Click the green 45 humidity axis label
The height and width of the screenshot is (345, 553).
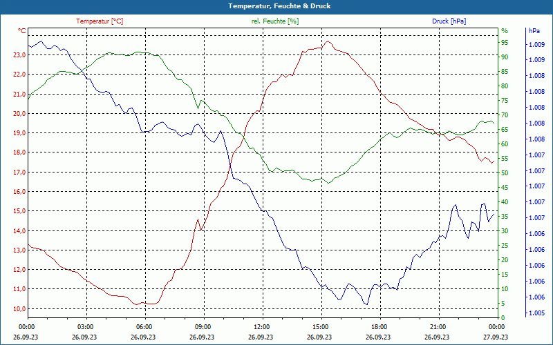[505, 188]
